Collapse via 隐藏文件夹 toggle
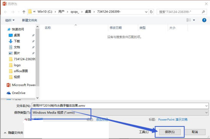The image size is (210, 139). coord(13,133)
